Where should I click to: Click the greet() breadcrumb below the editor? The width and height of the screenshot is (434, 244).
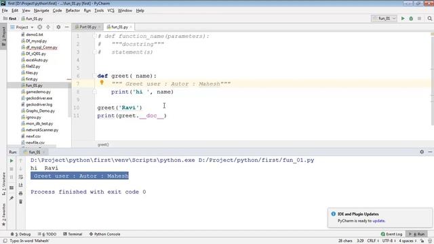coord(103,144)
